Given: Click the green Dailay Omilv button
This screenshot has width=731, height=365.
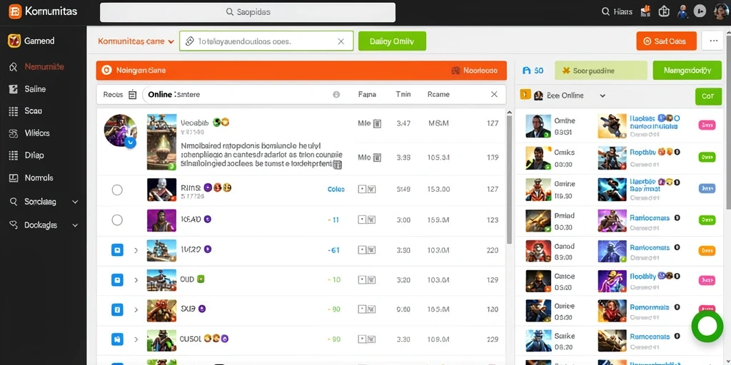Looking at the screenshot, I should [392, 41].
